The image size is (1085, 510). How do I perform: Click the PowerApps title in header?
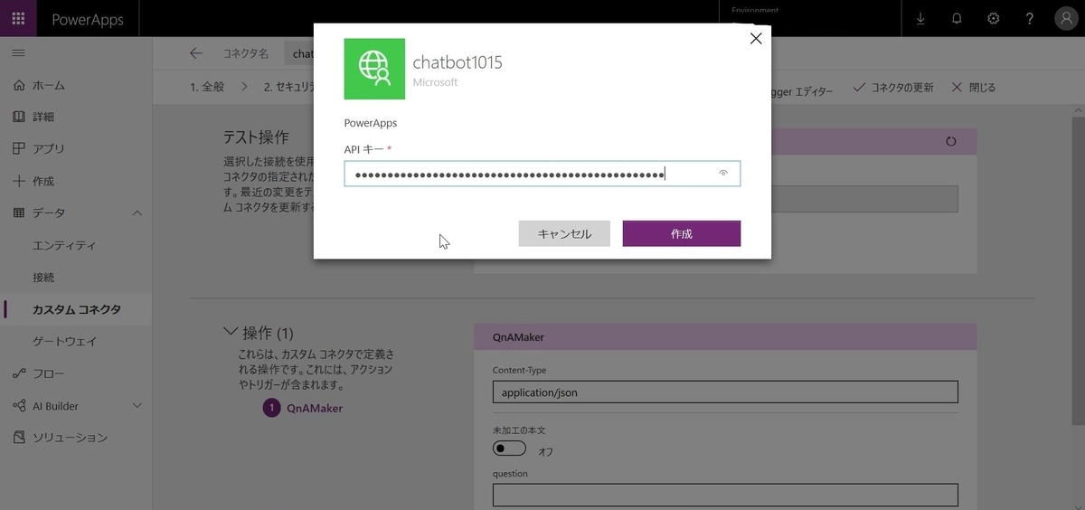(88, 19)
